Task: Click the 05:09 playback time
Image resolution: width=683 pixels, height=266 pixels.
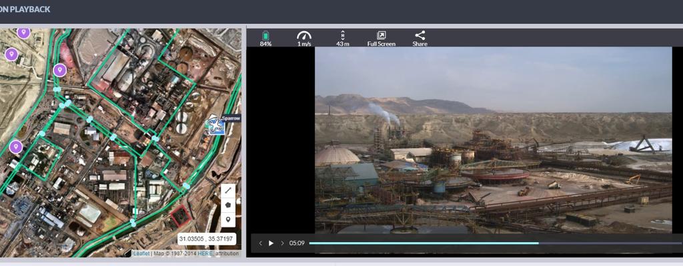Action: 297,243
